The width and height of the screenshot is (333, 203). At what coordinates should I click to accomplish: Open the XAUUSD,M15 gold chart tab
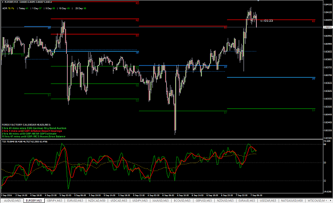[160, 200]
